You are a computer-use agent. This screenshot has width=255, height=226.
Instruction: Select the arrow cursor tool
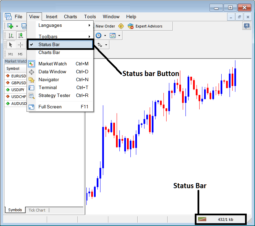coord(10,45)
